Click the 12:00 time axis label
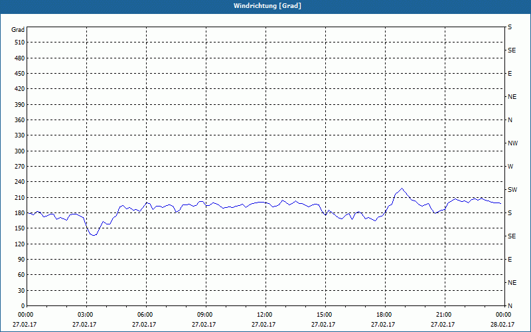 265,315
